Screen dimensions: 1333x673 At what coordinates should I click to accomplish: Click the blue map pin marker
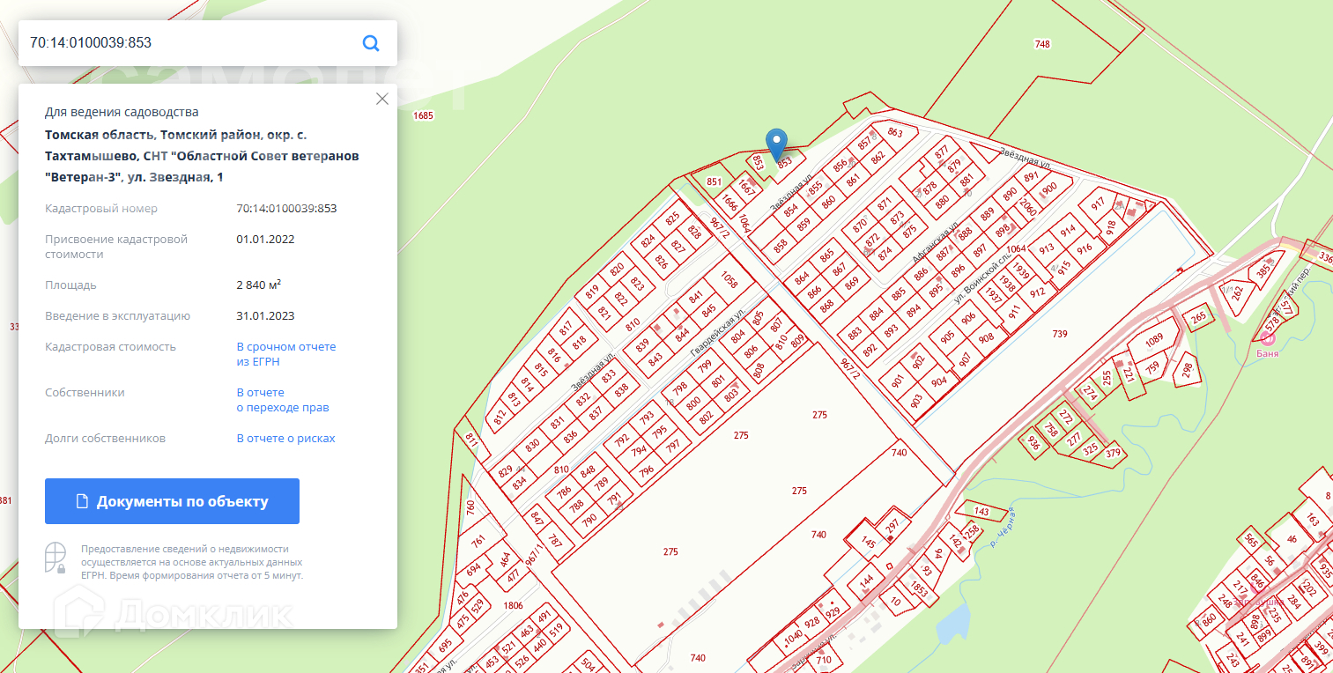(776, 145)
